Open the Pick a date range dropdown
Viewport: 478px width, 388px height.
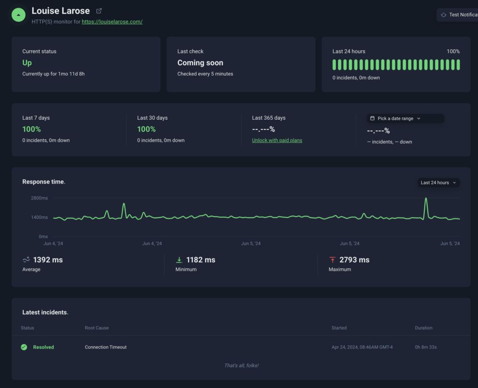click(x=405, y=118)
